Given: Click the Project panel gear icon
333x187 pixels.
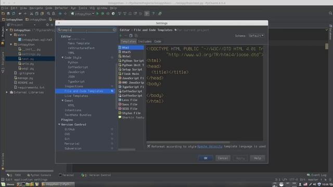Looking at the screenshot, I should click(47, 25).
